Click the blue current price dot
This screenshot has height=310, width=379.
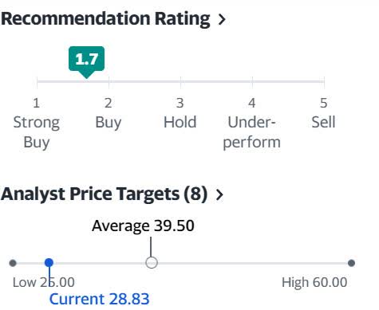click(49, 263)
